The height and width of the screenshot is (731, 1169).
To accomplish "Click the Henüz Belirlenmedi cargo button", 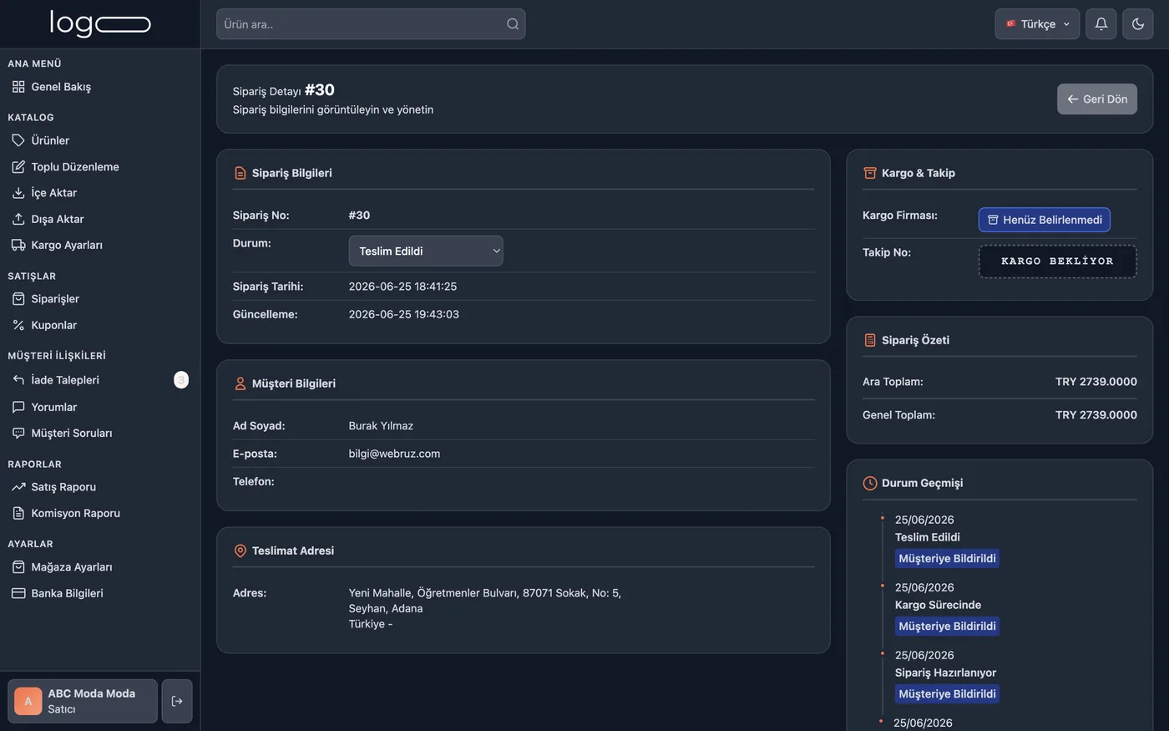I will coord(1045,220).
